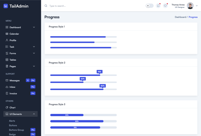Click the TailAdmin logo icon
Screen dimensions: 201x136
click(6, 6)
